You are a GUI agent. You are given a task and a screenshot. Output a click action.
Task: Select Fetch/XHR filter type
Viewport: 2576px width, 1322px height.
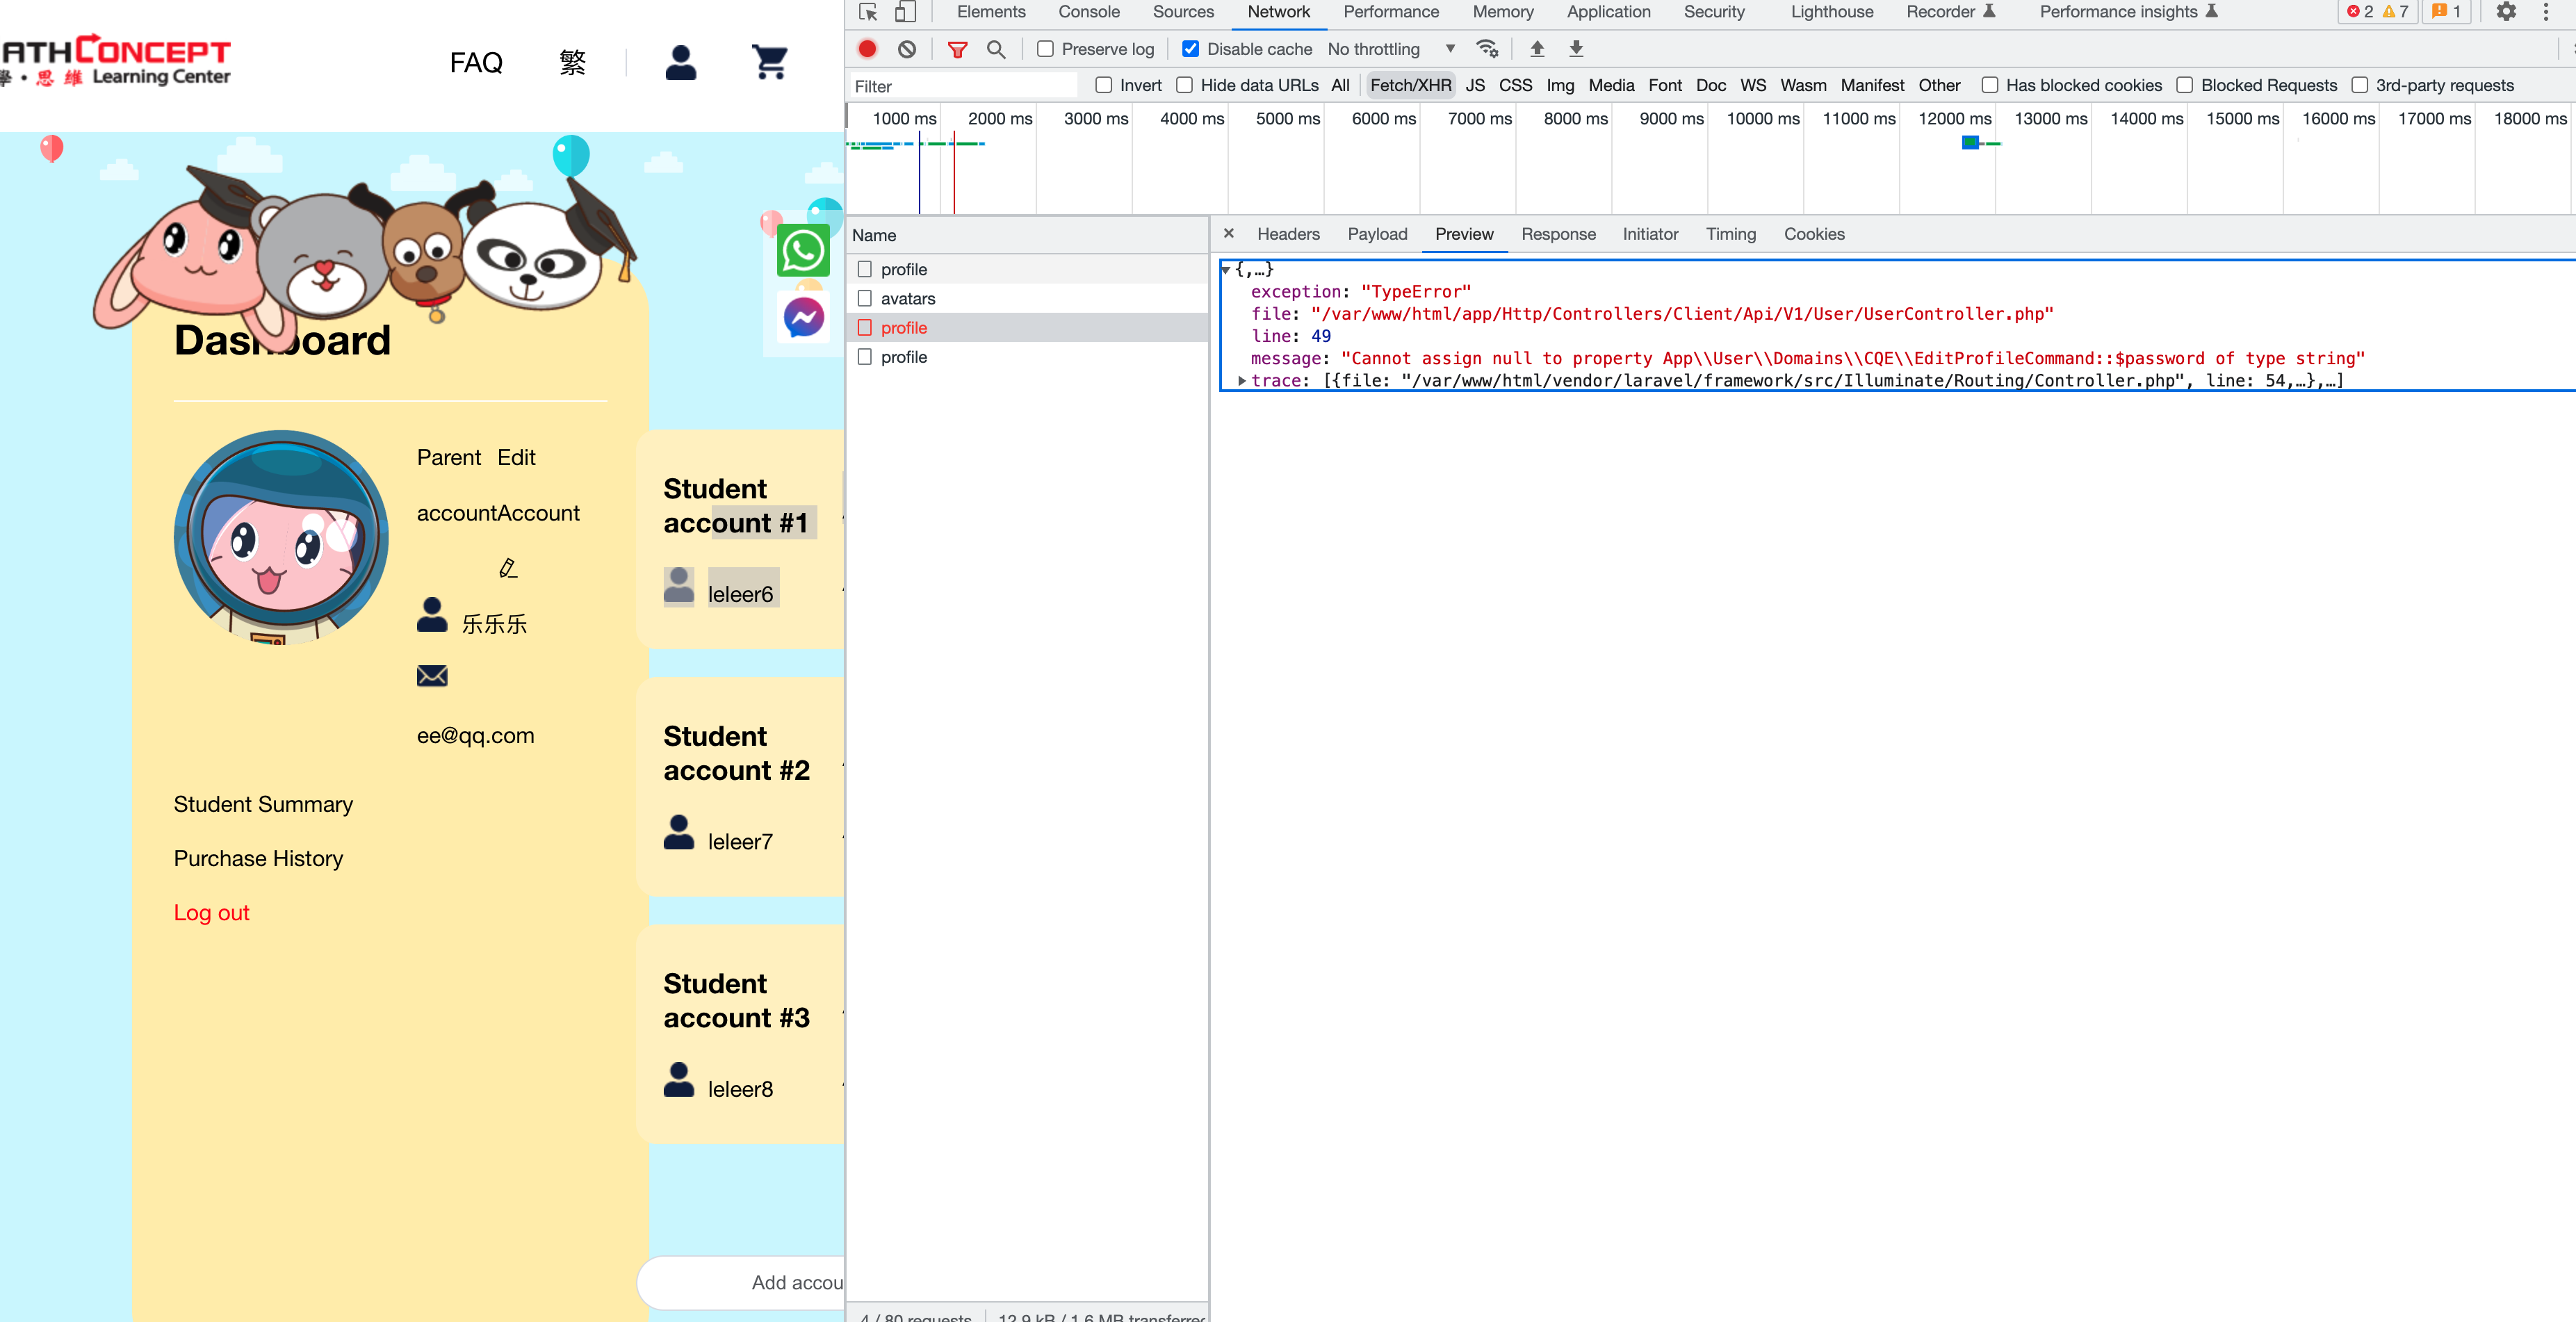[x=1410, y=85]
